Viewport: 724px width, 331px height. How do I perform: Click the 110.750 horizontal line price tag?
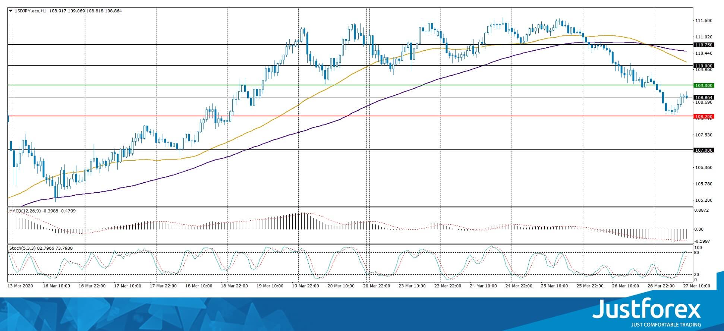(704, 45)
